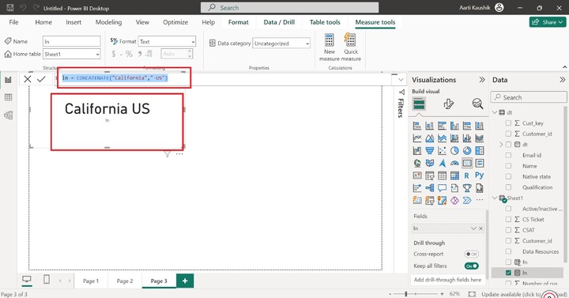Commit formula with the checkmark icon

tap(41, 79)
